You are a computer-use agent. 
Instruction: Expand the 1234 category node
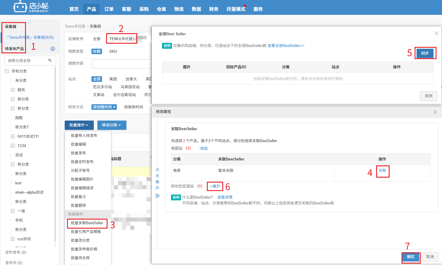pyautogui.click(x=13, y=146)
